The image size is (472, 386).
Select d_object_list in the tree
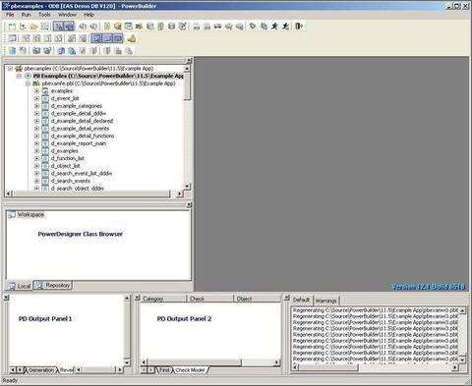[x=66, y=166]
